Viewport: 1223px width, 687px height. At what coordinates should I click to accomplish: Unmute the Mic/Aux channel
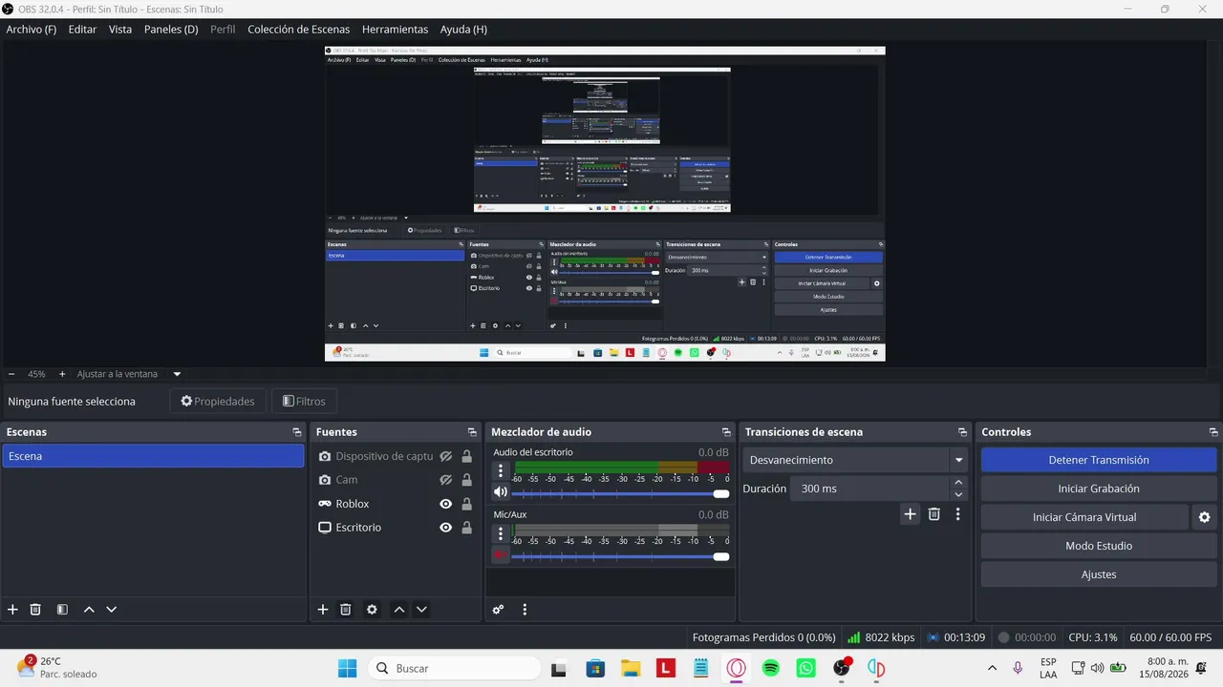[501, 554]
